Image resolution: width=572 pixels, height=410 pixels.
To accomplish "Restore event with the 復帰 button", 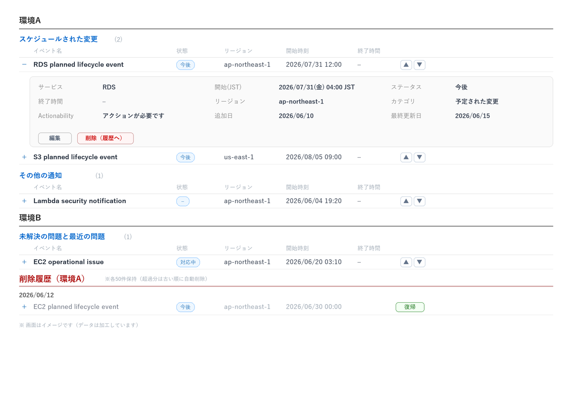I will [x=410, y=307].
